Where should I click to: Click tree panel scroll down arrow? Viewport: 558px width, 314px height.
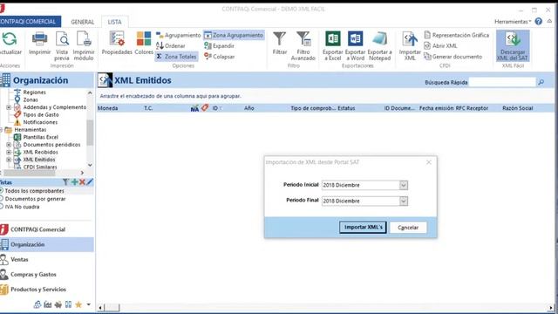[x=90, y=165]
